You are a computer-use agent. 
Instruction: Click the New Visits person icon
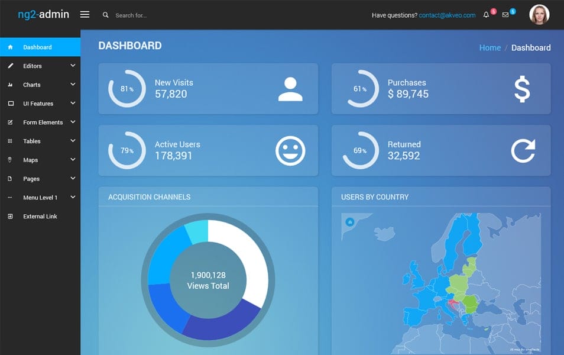pos(290,89)
